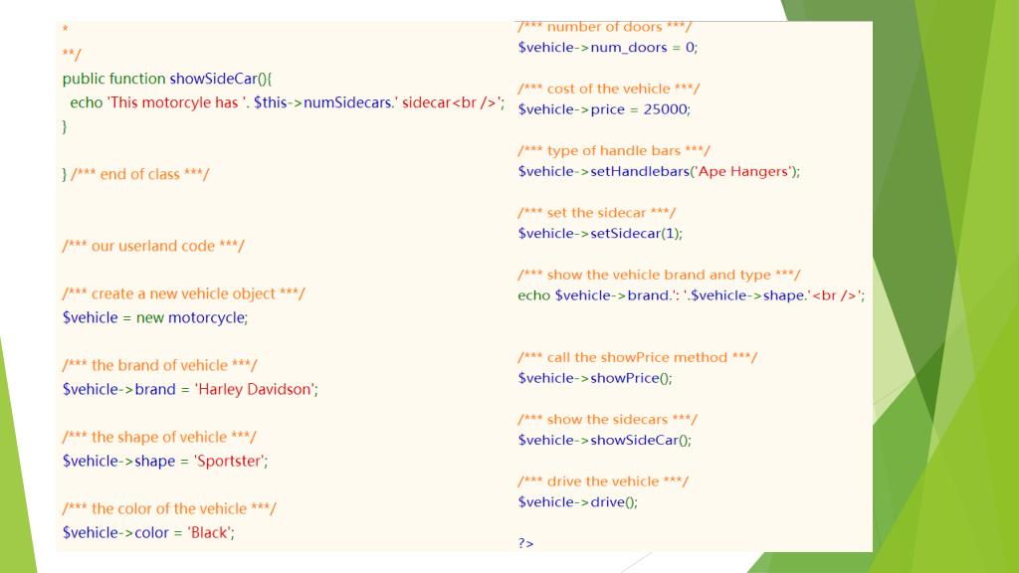Click '/*** cost of the vehicle ***/' comment
This screenshot has width=1019, height=573.
click(609, 89)
